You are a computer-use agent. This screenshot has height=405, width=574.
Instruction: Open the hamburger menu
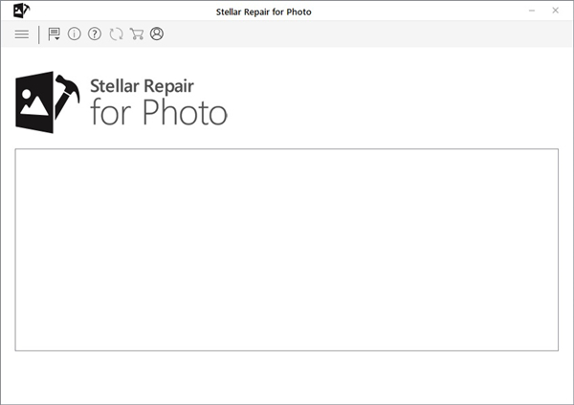21,34
